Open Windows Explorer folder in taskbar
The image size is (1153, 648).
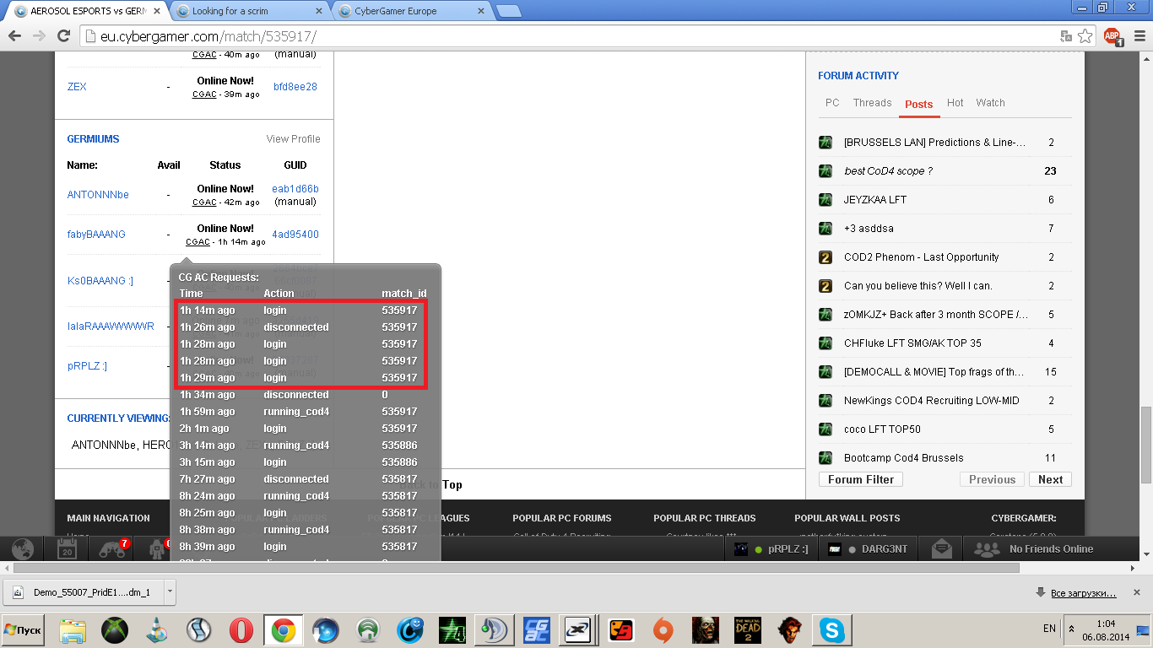(73, 630)
